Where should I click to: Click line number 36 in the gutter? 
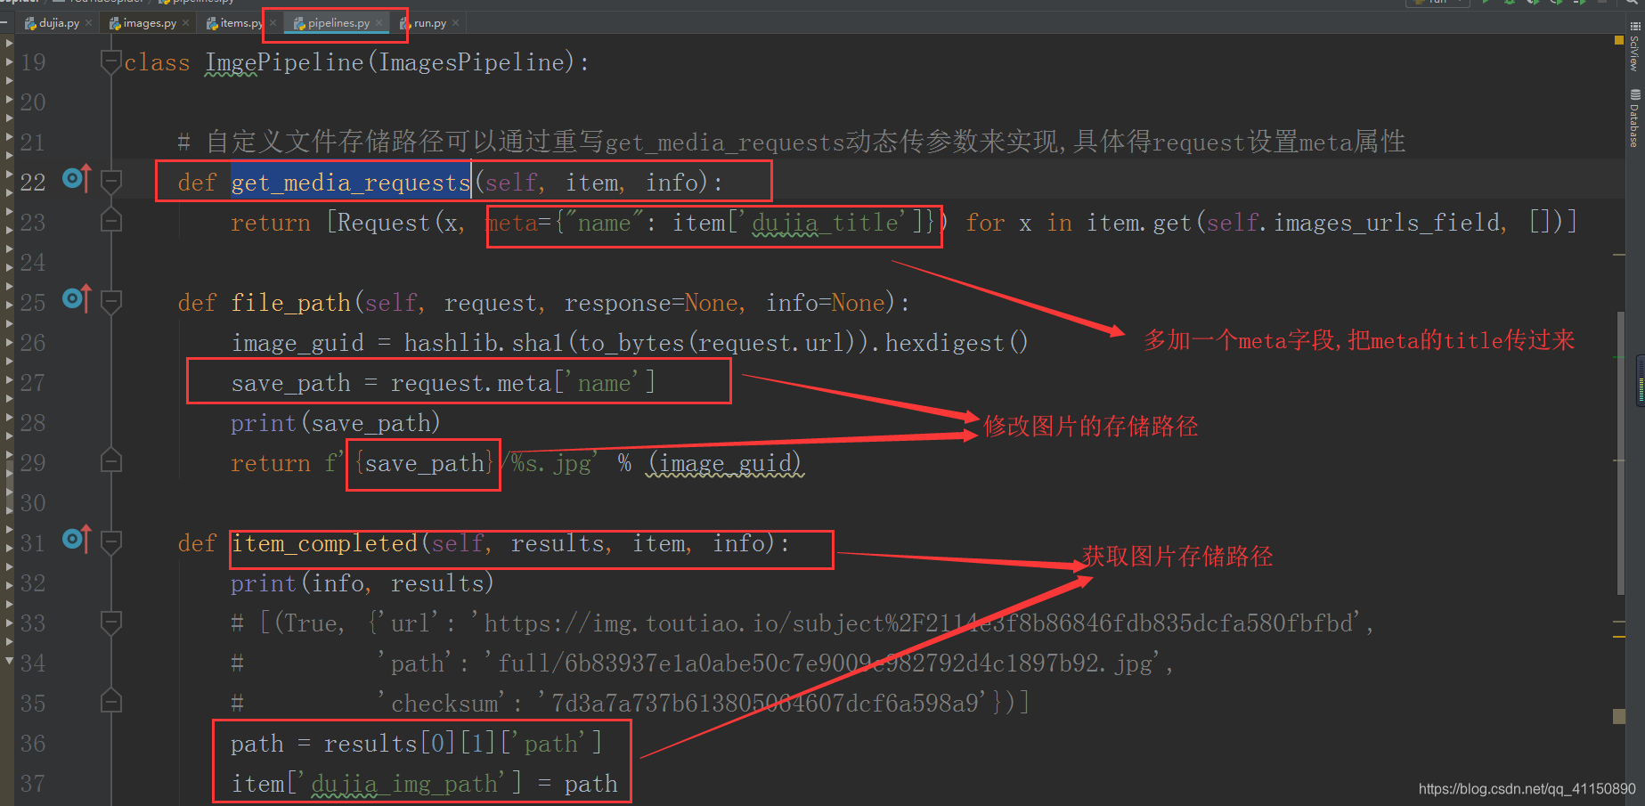pyautogui.click(x=33, y=744)
